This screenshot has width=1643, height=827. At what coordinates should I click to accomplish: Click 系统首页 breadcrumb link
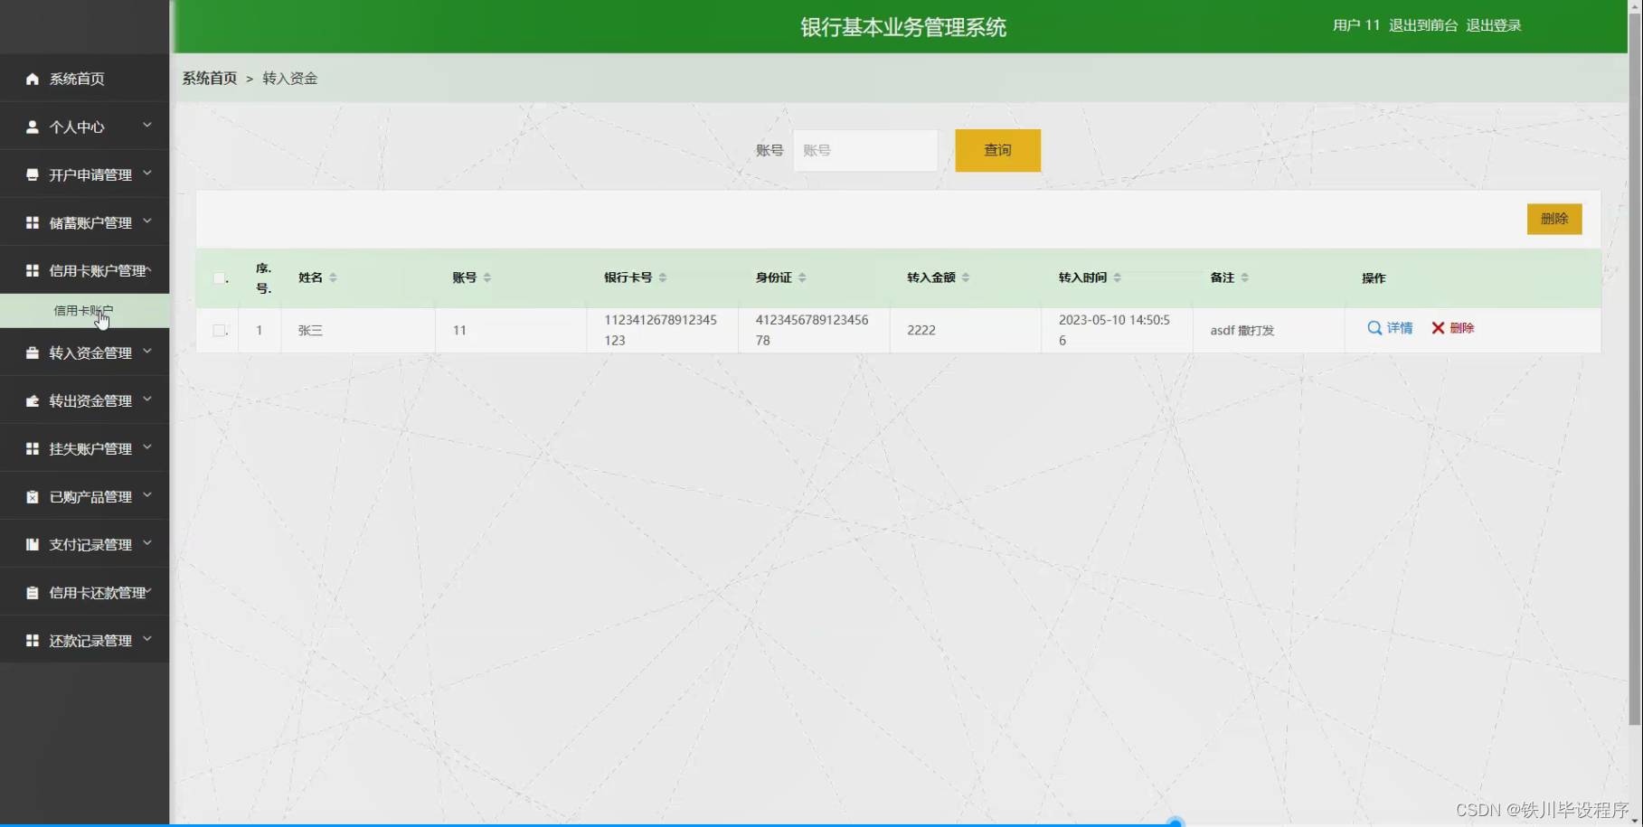[210, 79]
